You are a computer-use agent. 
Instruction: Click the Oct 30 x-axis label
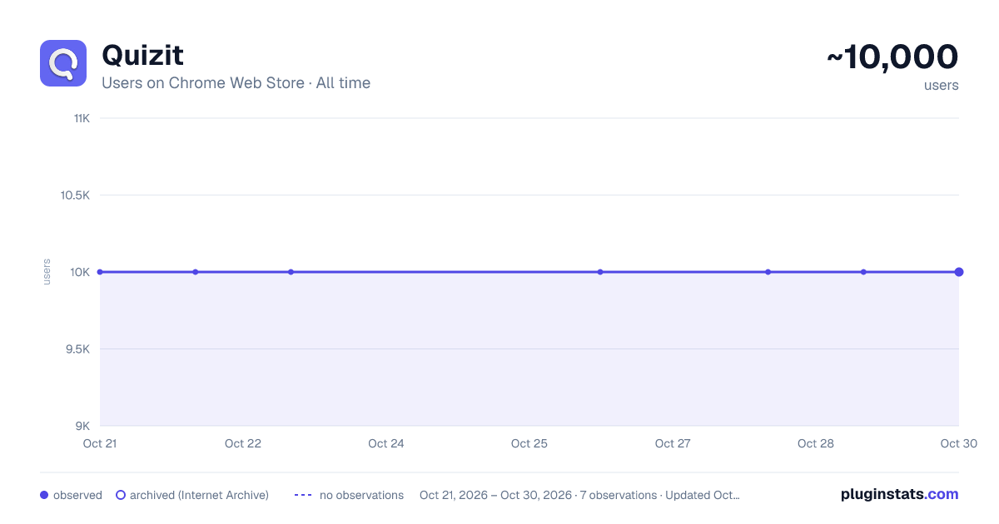[x=958, y=443]
